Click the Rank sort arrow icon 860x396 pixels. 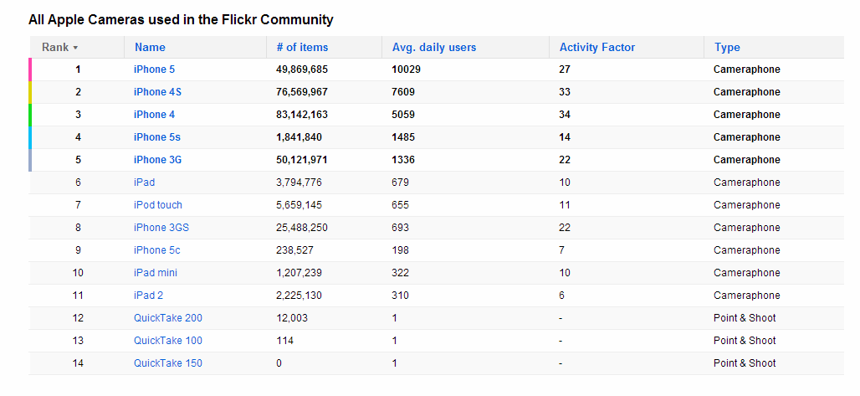(x=75, y=48)
